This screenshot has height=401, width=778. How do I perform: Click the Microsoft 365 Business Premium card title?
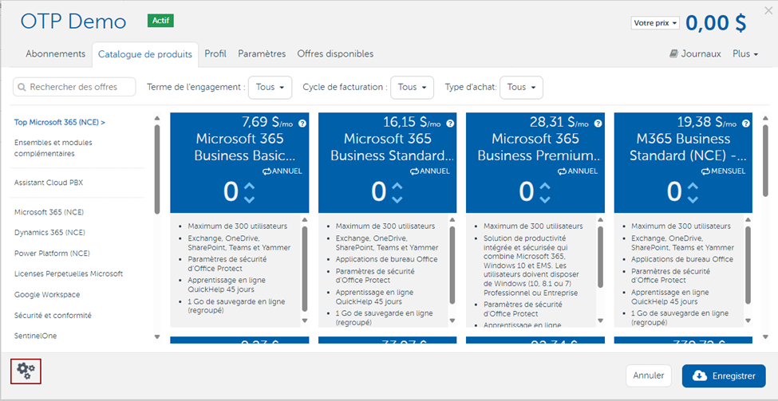540,147
